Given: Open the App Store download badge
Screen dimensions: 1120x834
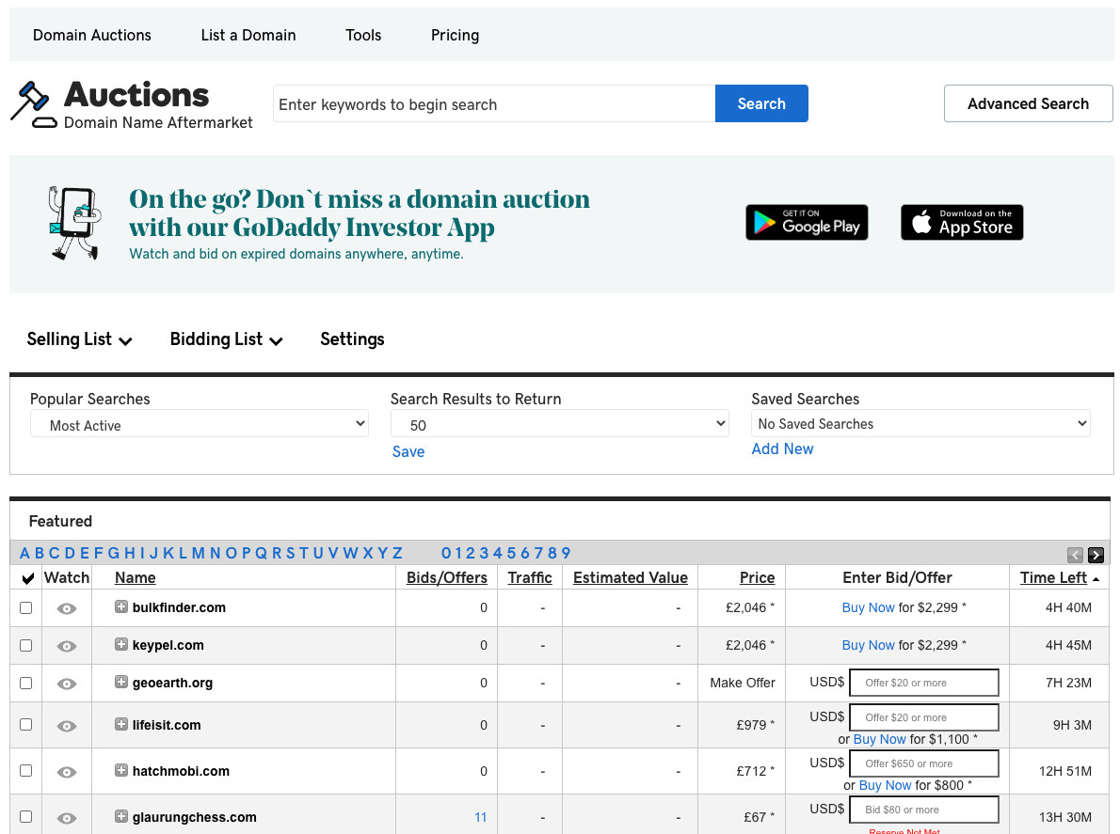Looking at the screenshot, I should [962, 223].
